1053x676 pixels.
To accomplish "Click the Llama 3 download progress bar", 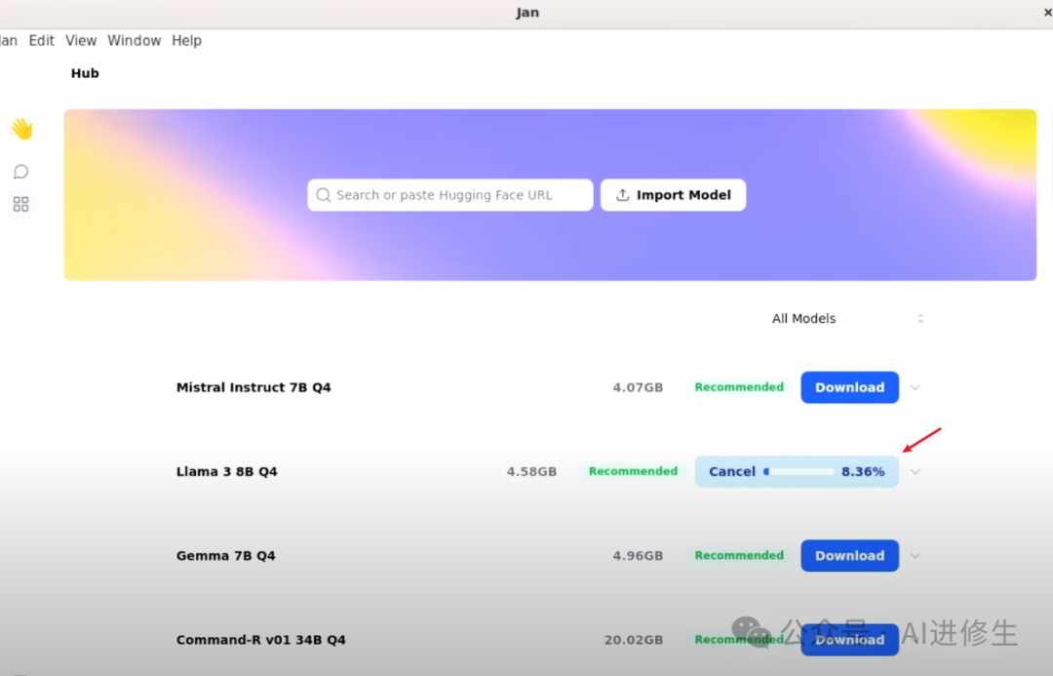I will click(799, 472).
